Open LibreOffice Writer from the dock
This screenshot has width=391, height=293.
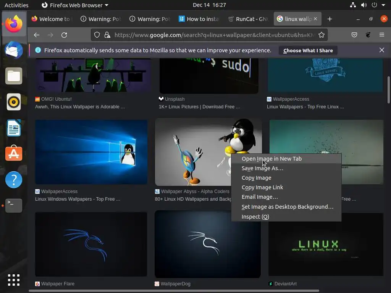pyautogui.click(x=14, y=128)
